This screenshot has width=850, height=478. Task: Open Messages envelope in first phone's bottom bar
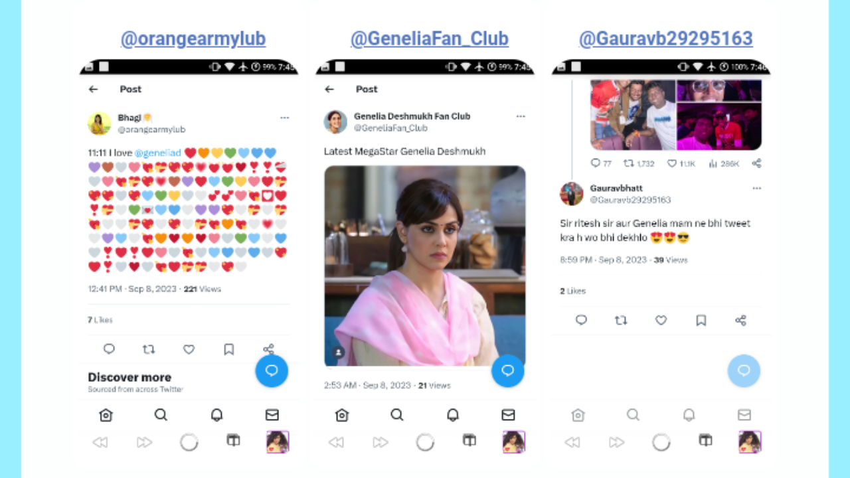(x=272, y=415)
